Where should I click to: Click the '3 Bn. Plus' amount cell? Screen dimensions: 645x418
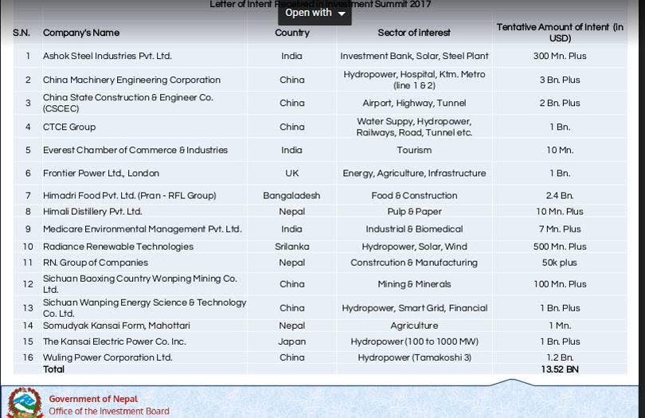coord(560,80)
